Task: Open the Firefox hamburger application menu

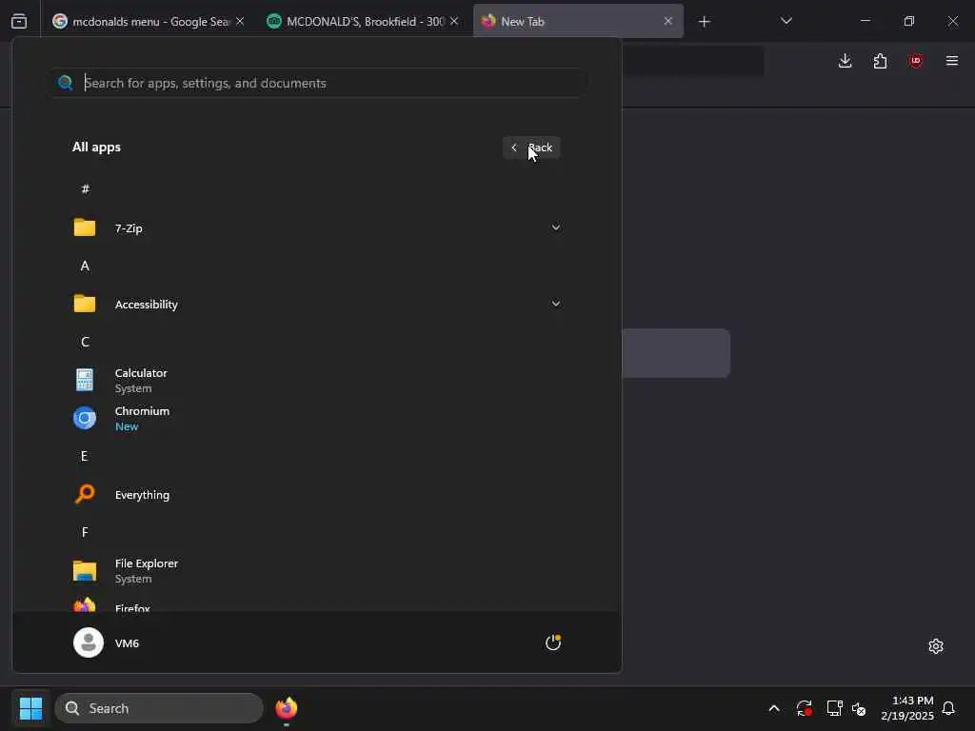Action: pyautogui.click(x=952, y=61)
